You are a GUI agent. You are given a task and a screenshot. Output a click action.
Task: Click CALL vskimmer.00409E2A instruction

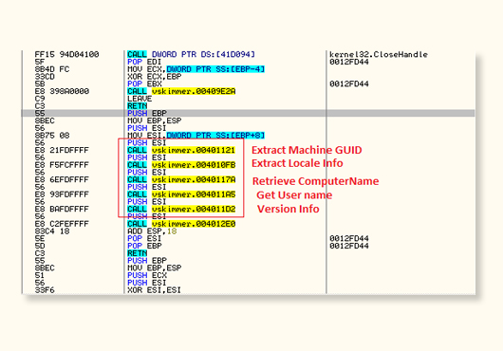pos(181,91)
